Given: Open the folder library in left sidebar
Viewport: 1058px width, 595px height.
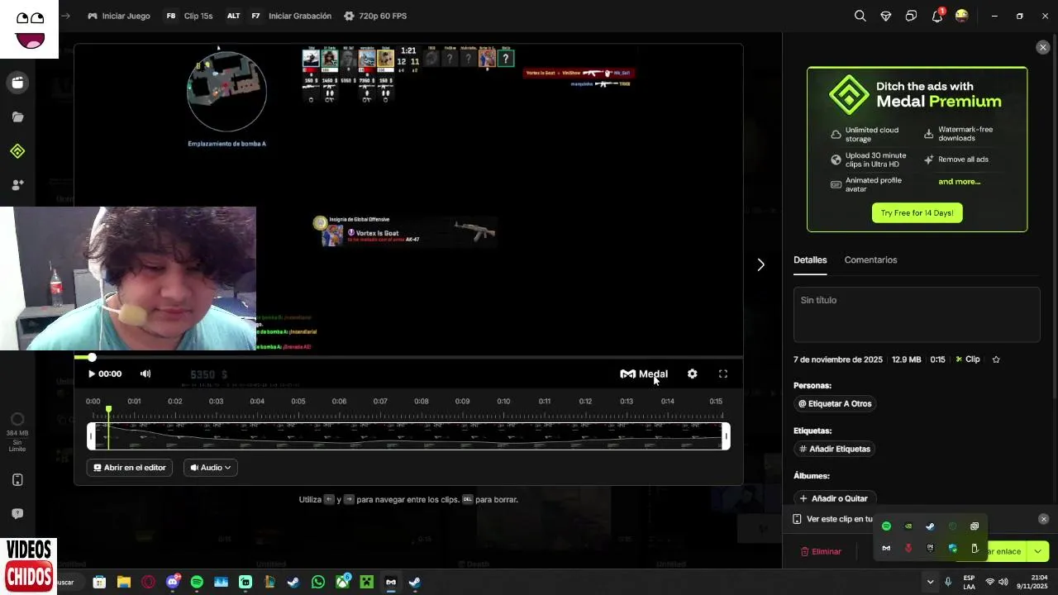Looking at the screenshot, I should [17, 117].
